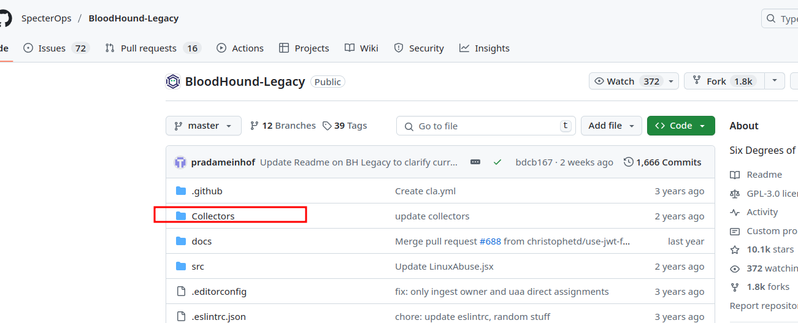The height and width of the screenshot is (323, 798).
Task: View the 39 Tags list
Action: tap(345, 126)
